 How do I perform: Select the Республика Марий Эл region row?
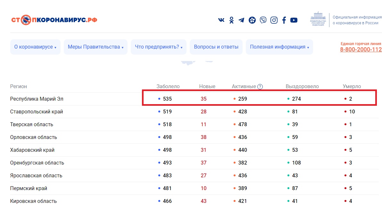[37, 99]
